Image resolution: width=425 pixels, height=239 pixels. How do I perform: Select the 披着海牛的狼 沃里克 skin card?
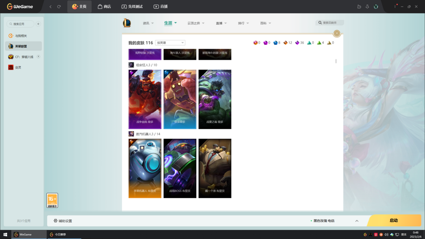(x=215, y=54)
